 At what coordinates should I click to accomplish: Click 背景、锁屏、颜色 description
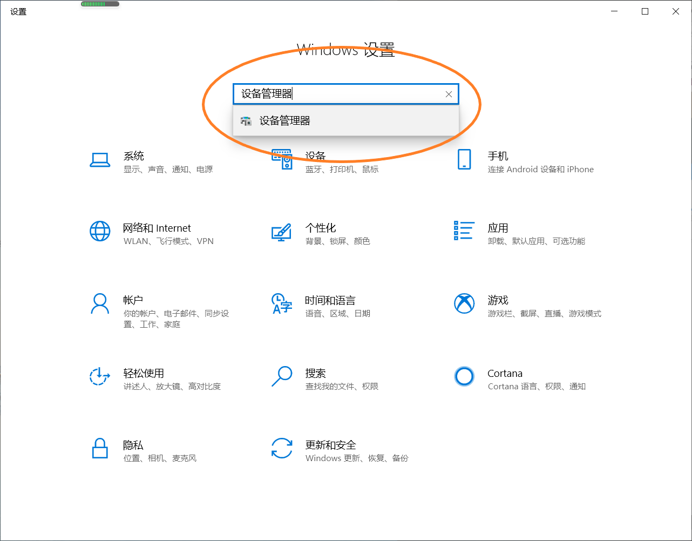coord(338,241)
